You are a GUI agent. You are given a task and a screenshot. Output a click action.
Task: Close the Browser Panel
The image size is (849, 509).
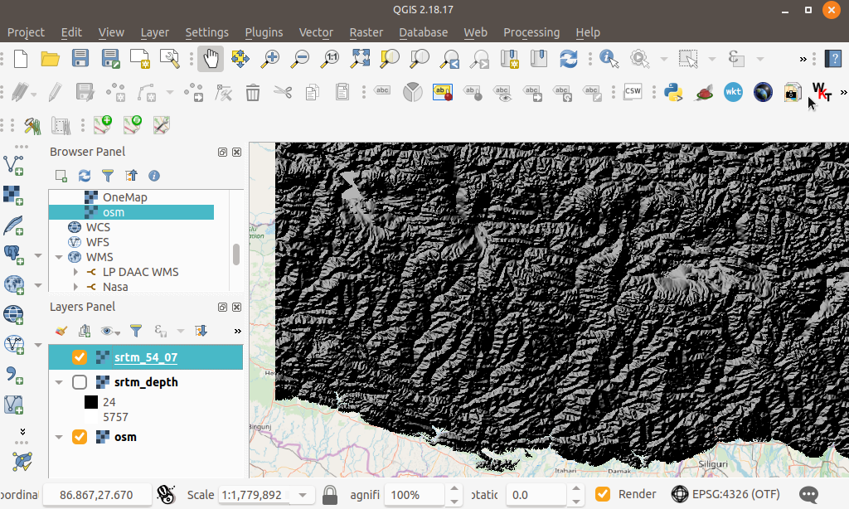236,153
